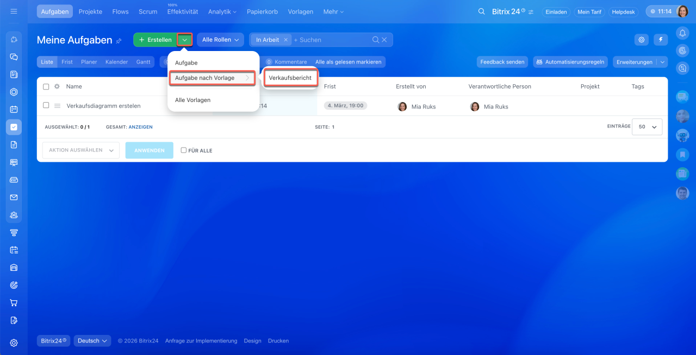Open the settings gear in the left sidebar

14,343
